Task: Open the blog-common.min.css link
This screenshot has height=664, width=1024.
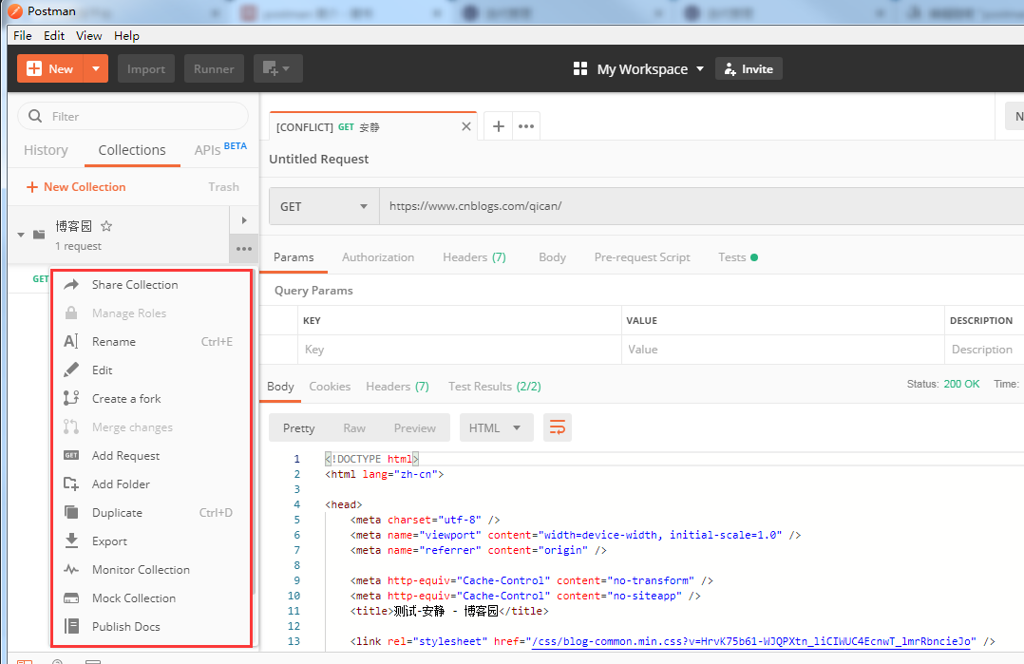Action: [x=751, y=642]
